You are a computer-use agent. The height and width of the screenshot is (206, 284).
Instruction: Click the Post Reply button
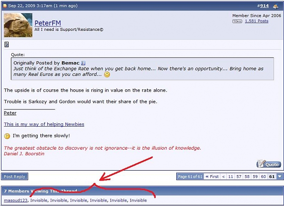(15, 177)
